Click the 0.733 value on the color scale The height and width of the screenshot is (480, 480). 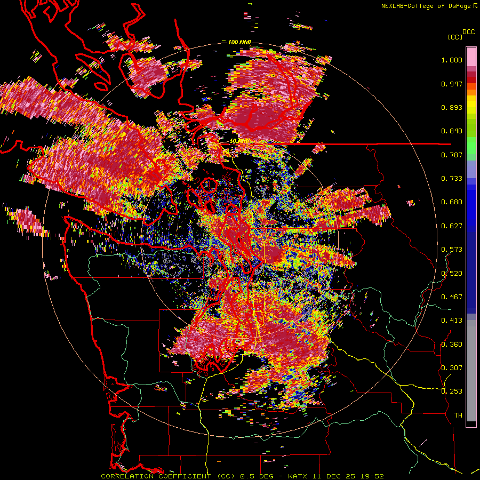452,179
